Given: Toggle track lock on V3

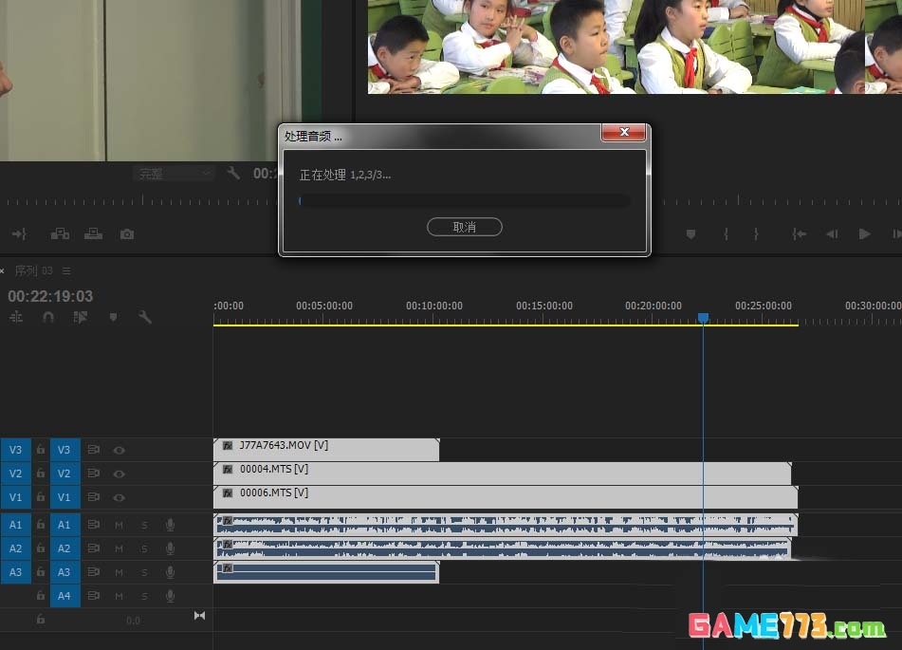Looking at the screenshot, I should pos(40,449).
